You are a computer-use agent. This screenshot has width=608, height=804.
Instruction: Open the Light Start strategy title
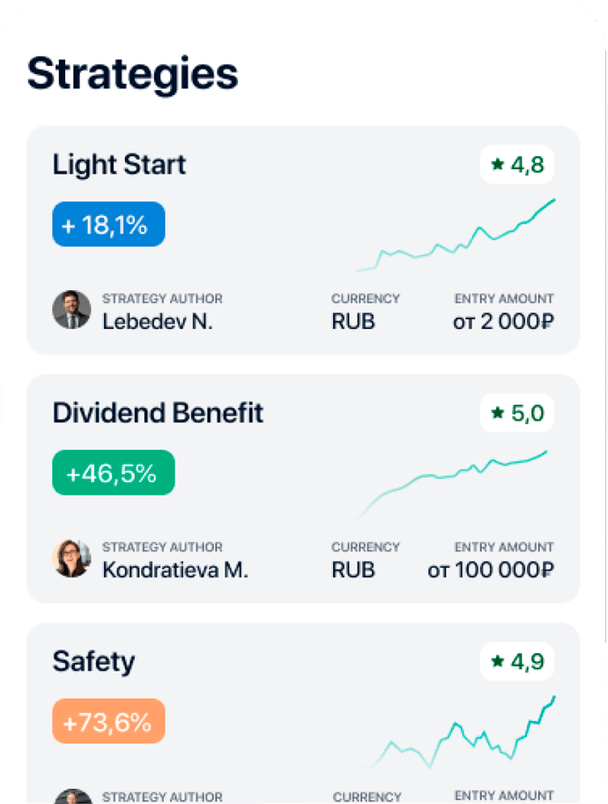(x=119, y=165)
